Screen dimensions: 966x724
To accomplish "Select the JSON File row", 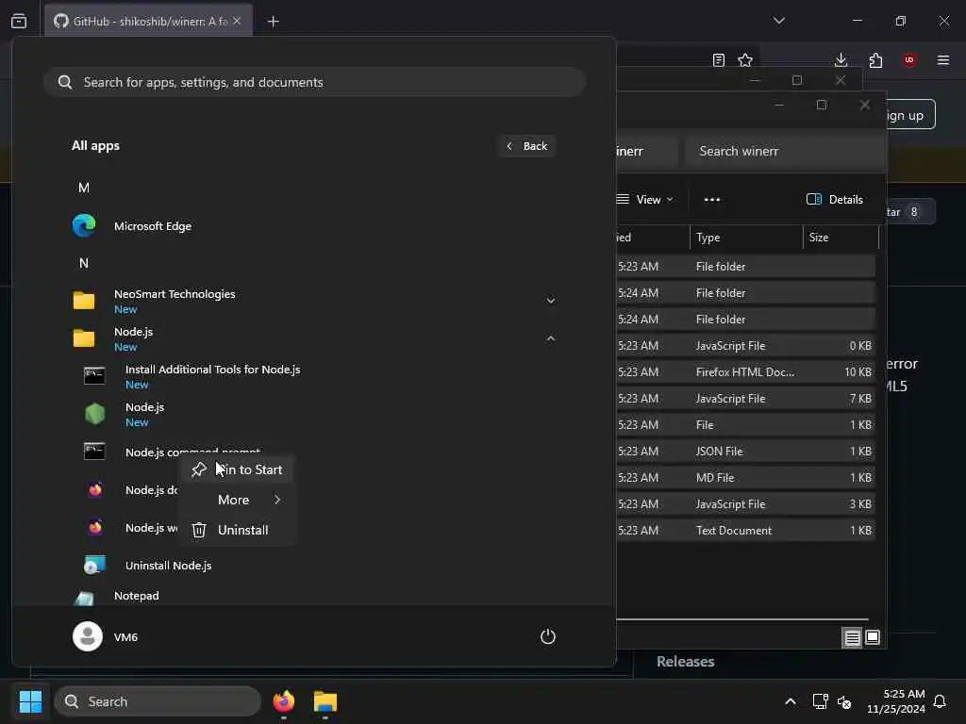I will [745, 452].
